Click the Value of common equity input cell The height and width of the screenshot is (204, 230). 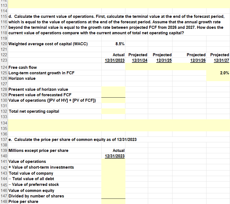pyautogui.click(x=113, y=190)
